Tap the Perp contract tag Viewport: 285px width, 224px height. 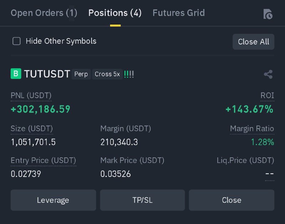click(x=81, y=74)
